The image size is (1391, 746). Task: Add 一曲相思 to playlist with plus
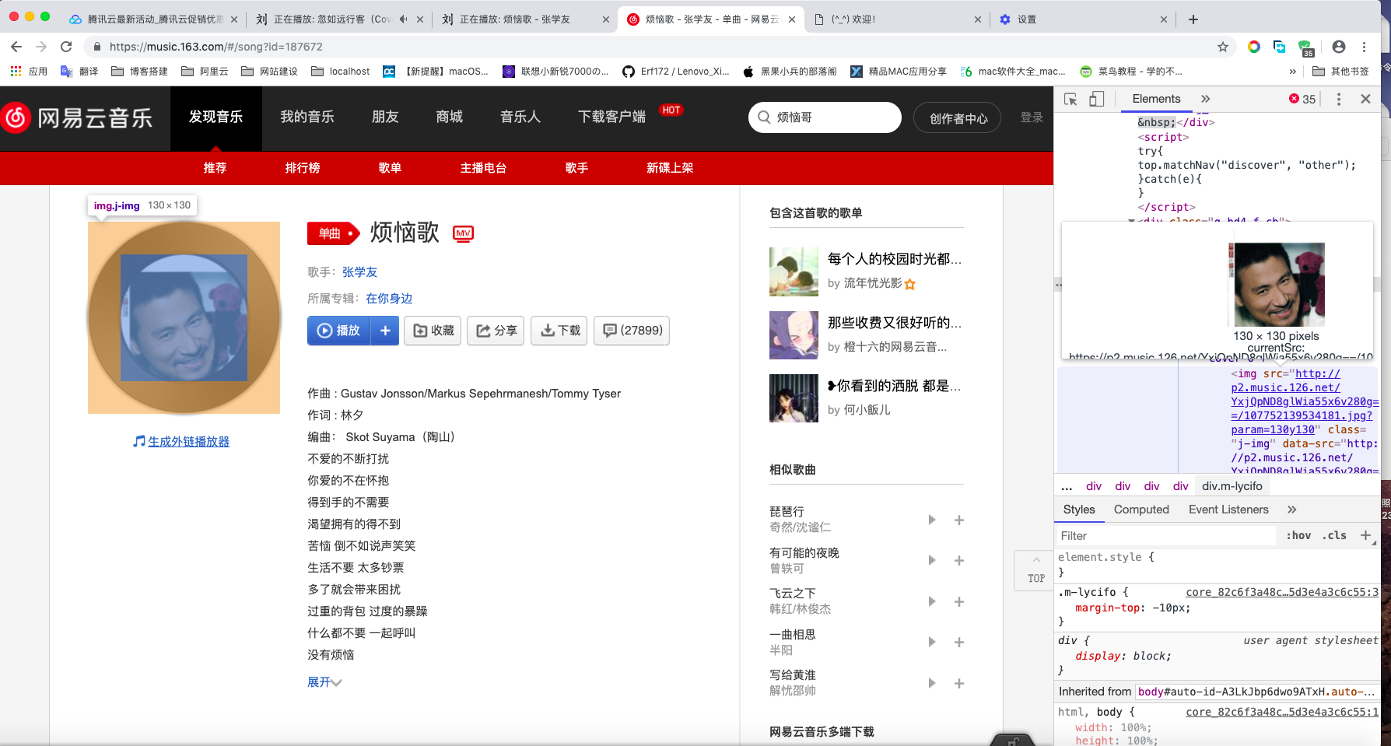959,642
